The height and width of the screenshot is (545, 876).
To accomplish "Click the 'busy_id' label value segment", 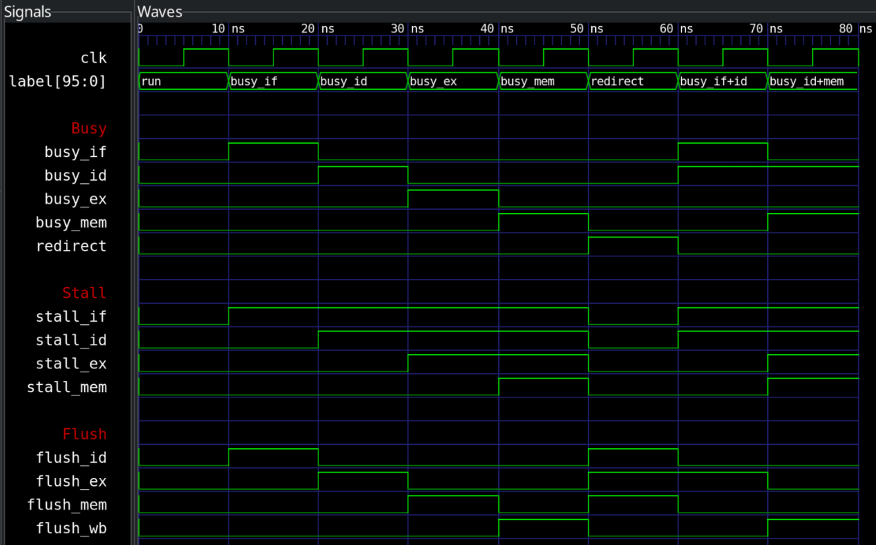I will pos(363,82).
